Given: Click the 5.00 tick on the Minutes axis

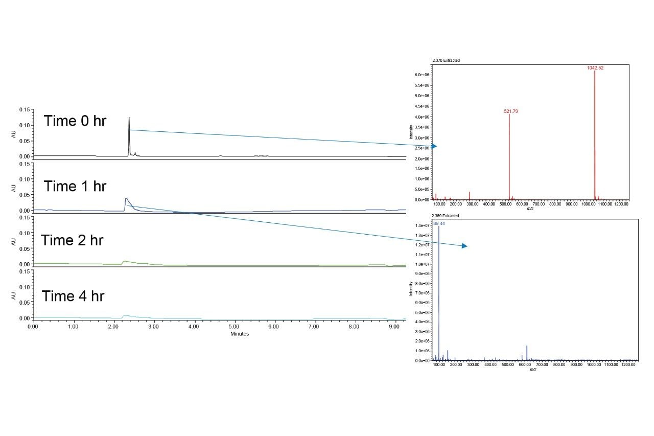Looking at the screenshot, I should point(233,326).
